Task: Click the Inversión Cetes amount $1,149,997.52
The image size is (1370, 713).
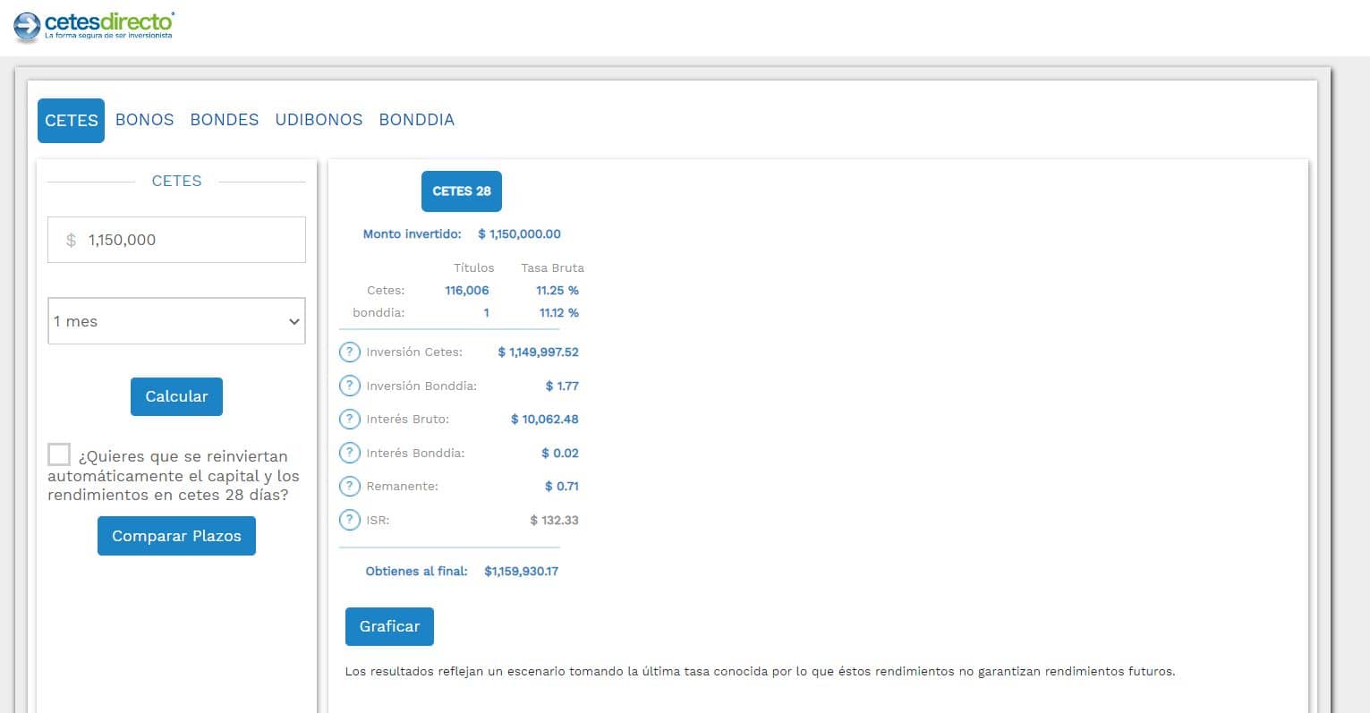Action: tap(538, 352)
